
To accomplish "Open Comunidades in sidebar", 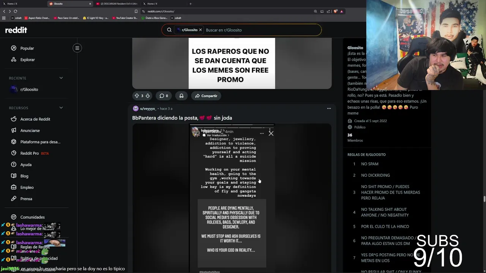I will pos(32,217).
